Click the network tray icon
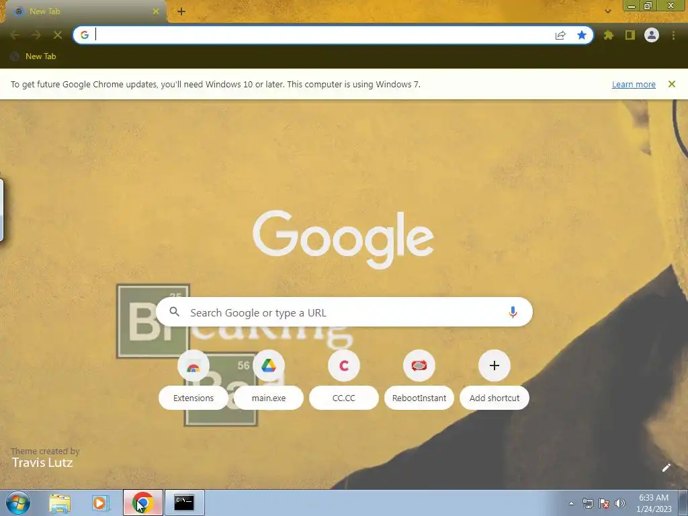This screenshot has height=516, width=688. pyautogui.click(x=587, y=503)
